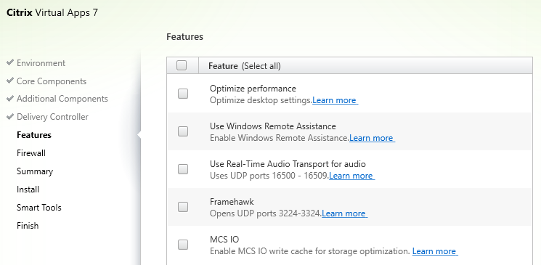The height and width of the screenshot is (265, 541).
Task: Tick the Framehawk checkbox
Action: (x=183, y=207)
